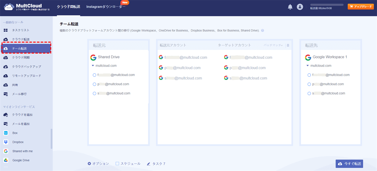This screenshot has height=171, width=377.
Task: Click the 共有 share icon
Action: pos(6,85)
